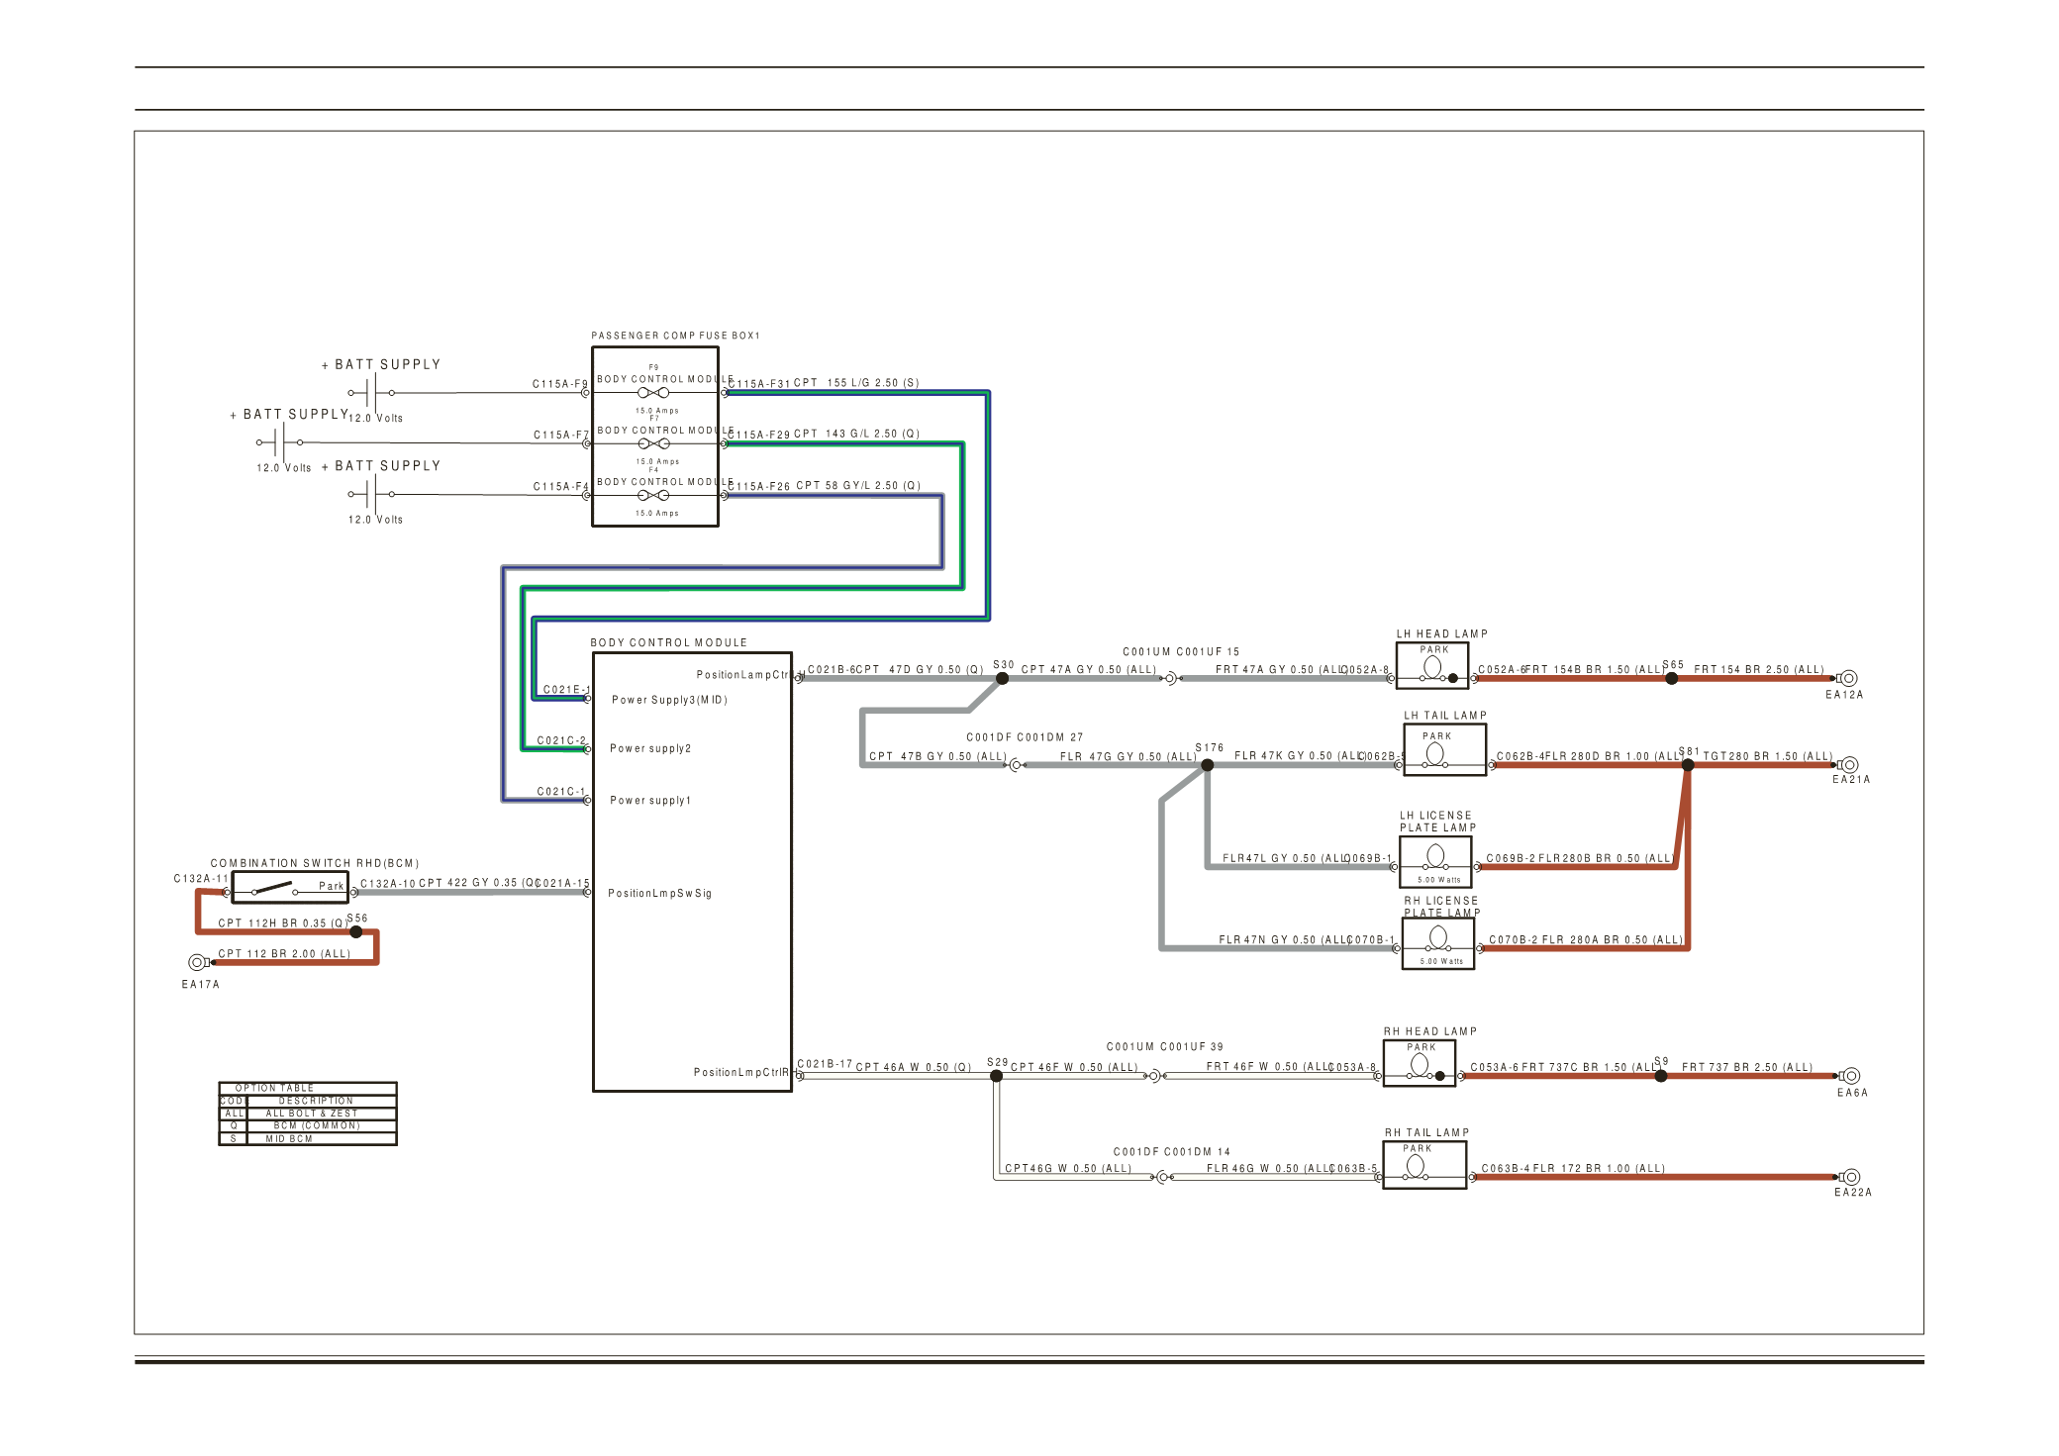Select the PositionLmpSwSig pin label
The image size is (2059, 1456).
(659, 893)
